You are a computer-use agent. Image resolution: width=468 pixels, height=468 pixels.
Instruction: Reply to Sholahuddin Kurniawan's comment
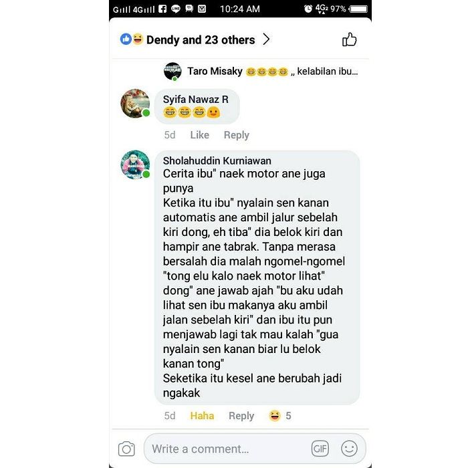(x=241, y=416)
